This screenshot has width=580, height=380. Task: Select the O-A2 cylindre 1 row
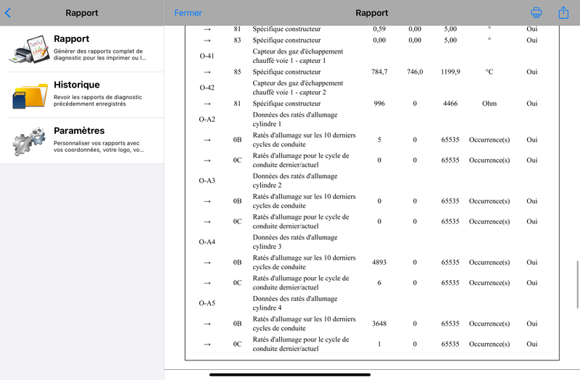tap(372, 119)
